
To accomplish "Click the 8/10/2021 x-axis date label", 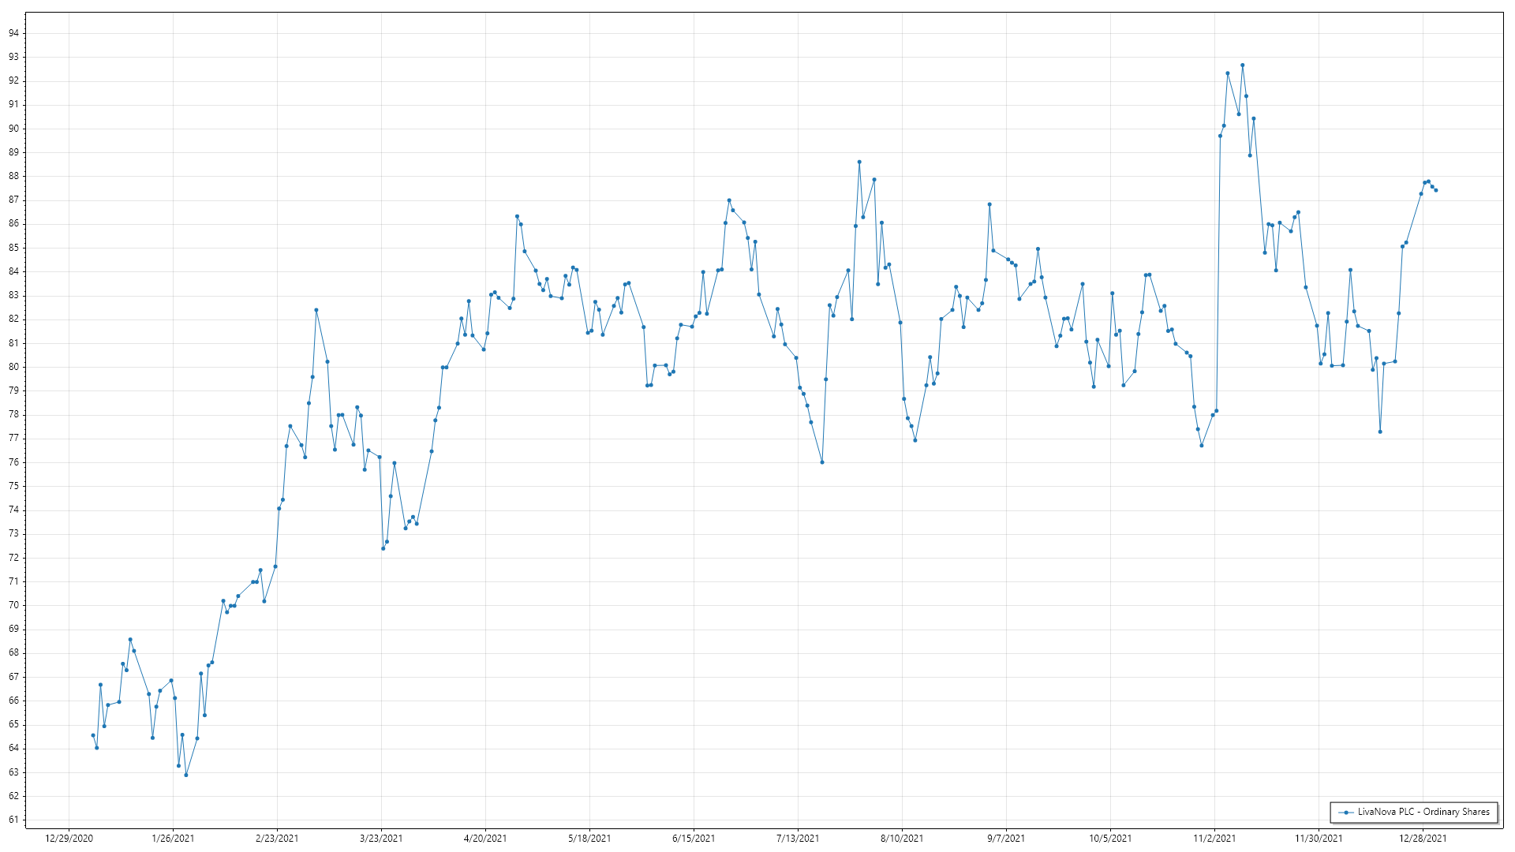I will pos(902,839).
